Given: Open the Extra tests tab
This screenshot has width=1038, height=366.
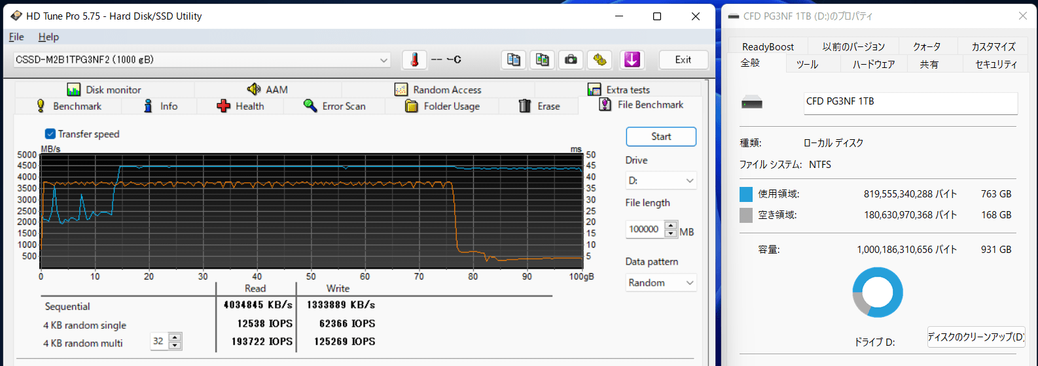Looking at the screenshot, I should tap(618, 90).
